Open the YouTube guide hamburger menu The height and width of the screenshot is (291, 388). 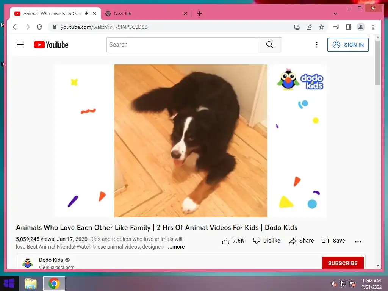click(20, 45)
